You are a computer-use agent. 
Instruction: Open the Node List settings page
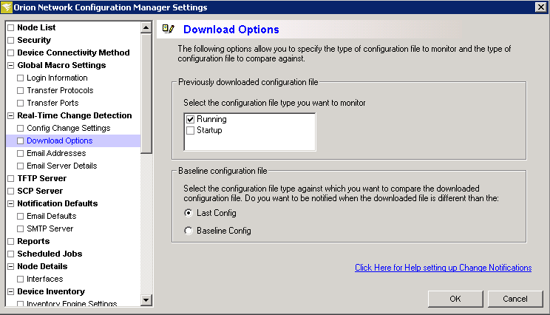(x=36, y=27)
